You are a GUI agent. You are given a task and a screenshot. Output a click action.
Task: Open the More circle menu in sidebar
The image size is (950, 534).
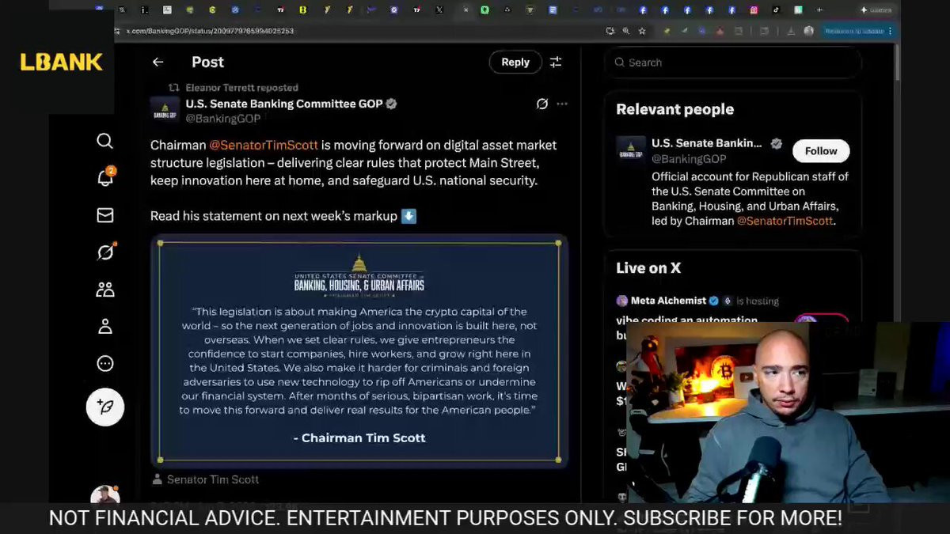(104, 363)
